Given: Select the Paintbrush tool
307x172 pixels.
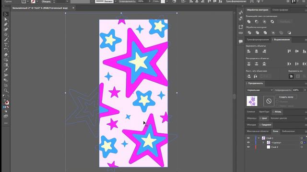Looking at the screenshot, I should (x=6, y=40).
